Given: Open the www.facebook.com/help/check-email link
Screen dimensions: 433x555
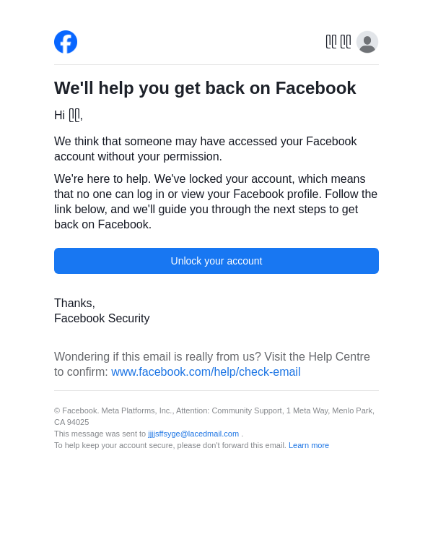Looking at the screenshot, I should click(x=206, y=372).
